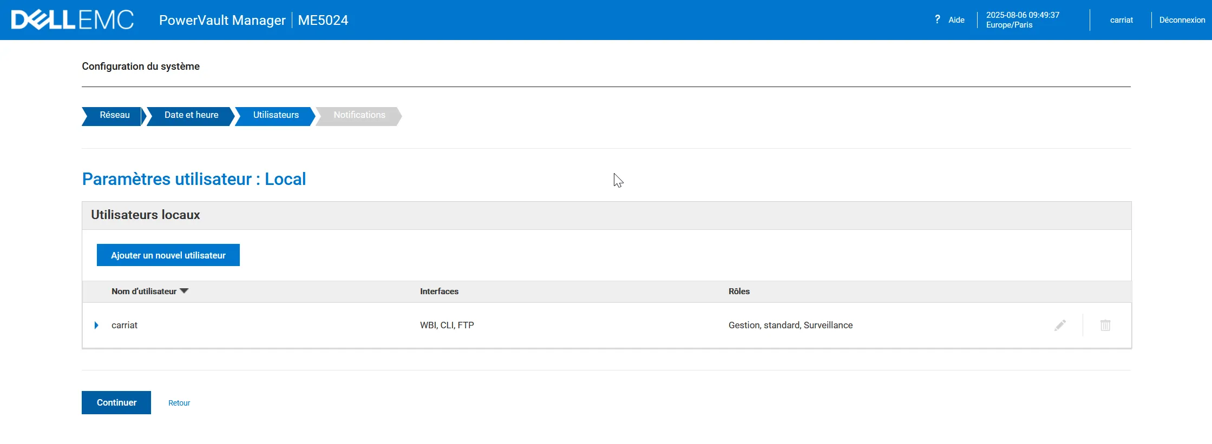
Task: Click the date and time zone display
Action: tap(1022, 20)
